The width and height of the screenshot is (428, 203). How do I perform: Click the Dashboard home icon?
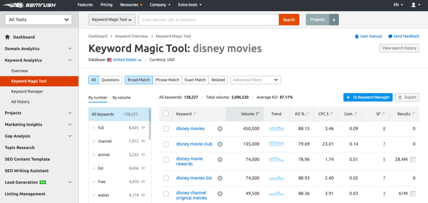(x=8, y=37)
